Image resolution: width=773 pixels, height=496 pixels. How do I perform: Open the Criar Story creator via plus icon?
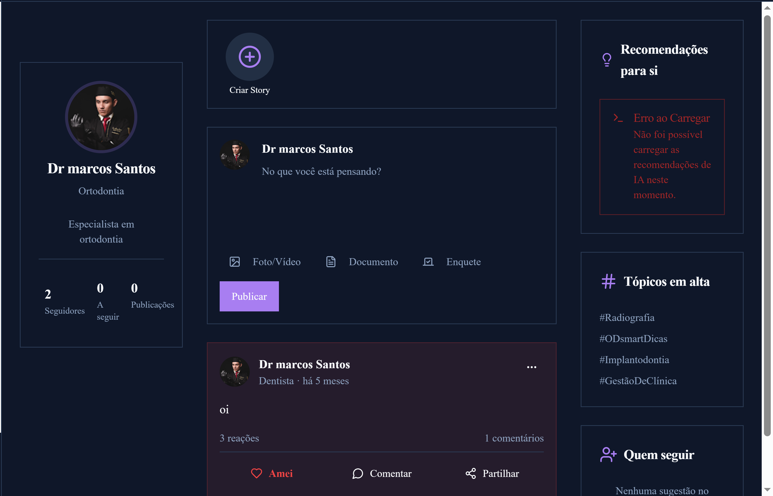[250, 57]
